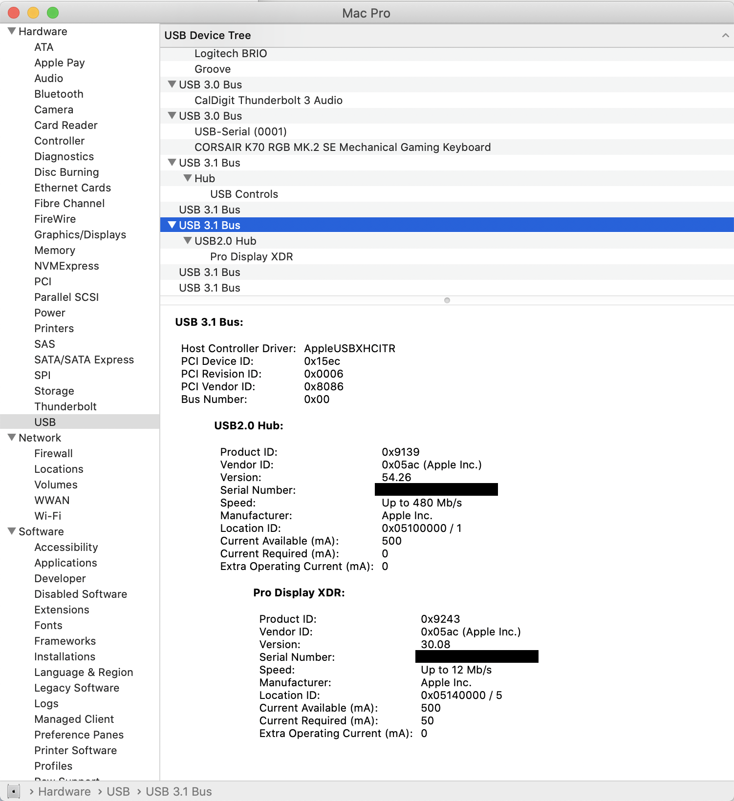Viewport: 734px width, 801px height.
Task: Select CORSAIR K70 RGB keyboard row
Action: (x=447, y=147)
